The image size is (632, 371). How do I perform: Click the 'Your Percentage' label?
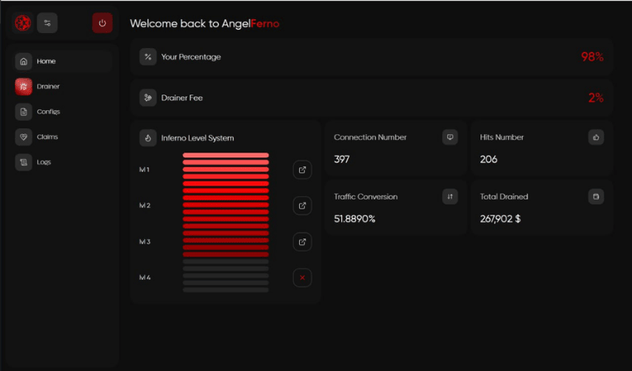point(191,57)
